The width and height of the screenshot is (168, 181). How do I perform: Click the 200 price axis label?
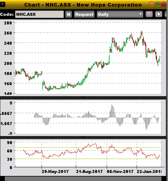tap(8, 63)
